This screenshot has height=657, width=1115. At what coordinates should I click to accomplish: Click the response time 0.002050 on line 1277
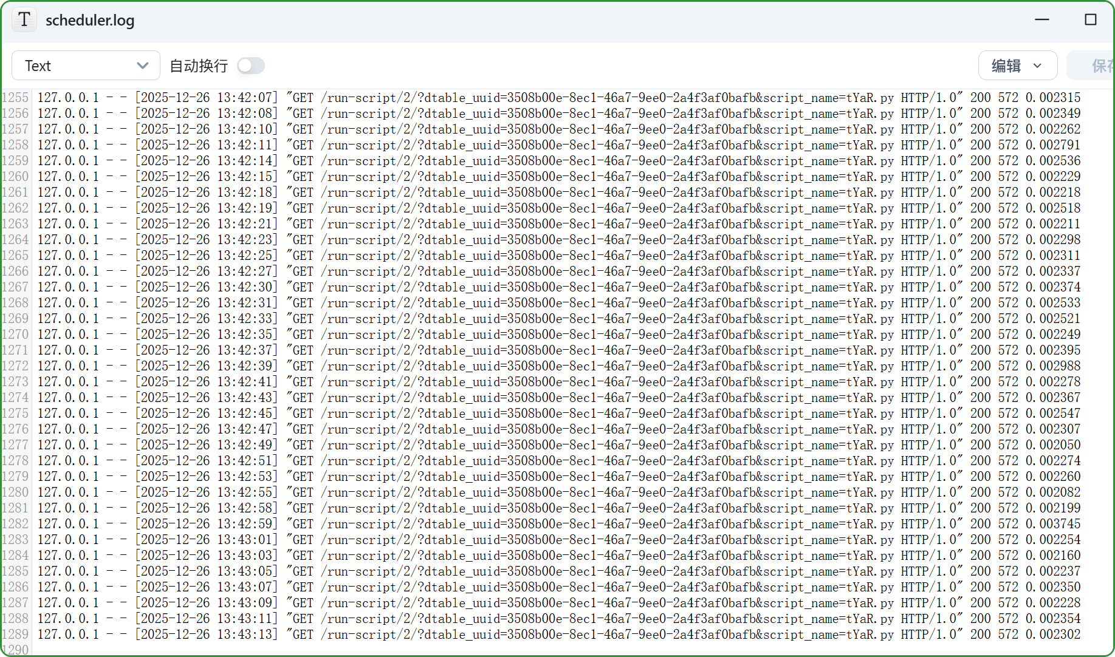pyautogui.click(x=1053, y=445)
